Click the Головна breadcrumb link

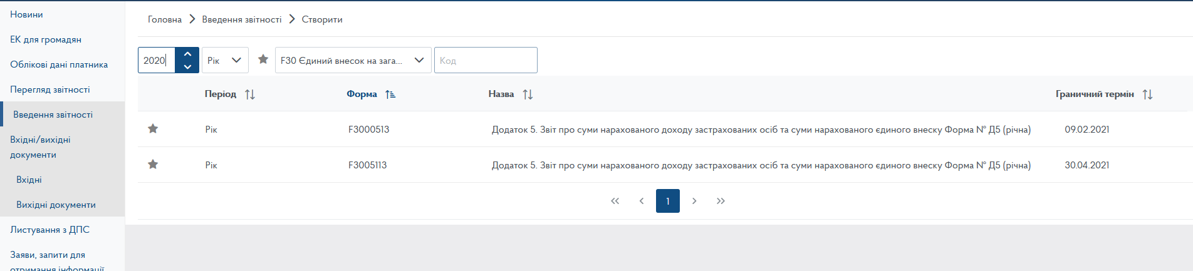tap(165, 19)
